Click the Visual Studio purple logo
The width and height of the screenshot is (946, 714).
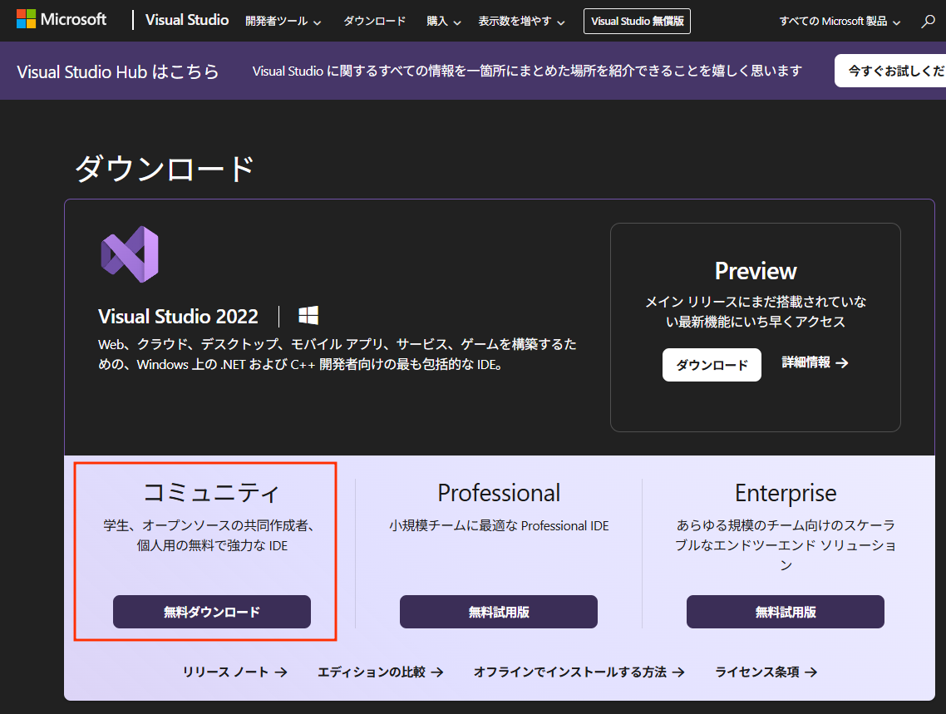(130, 254)
